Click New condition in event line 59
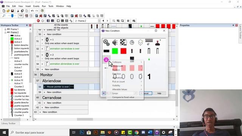Image resolution: width=242 pixels, height=136 pixels. [x=54, y=92]
